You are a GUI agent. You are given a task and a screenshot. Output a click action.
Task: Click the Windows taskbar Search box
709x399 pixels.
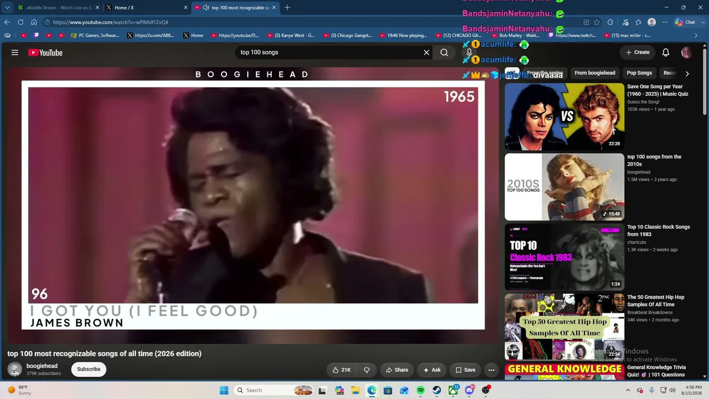coord(274,390)
